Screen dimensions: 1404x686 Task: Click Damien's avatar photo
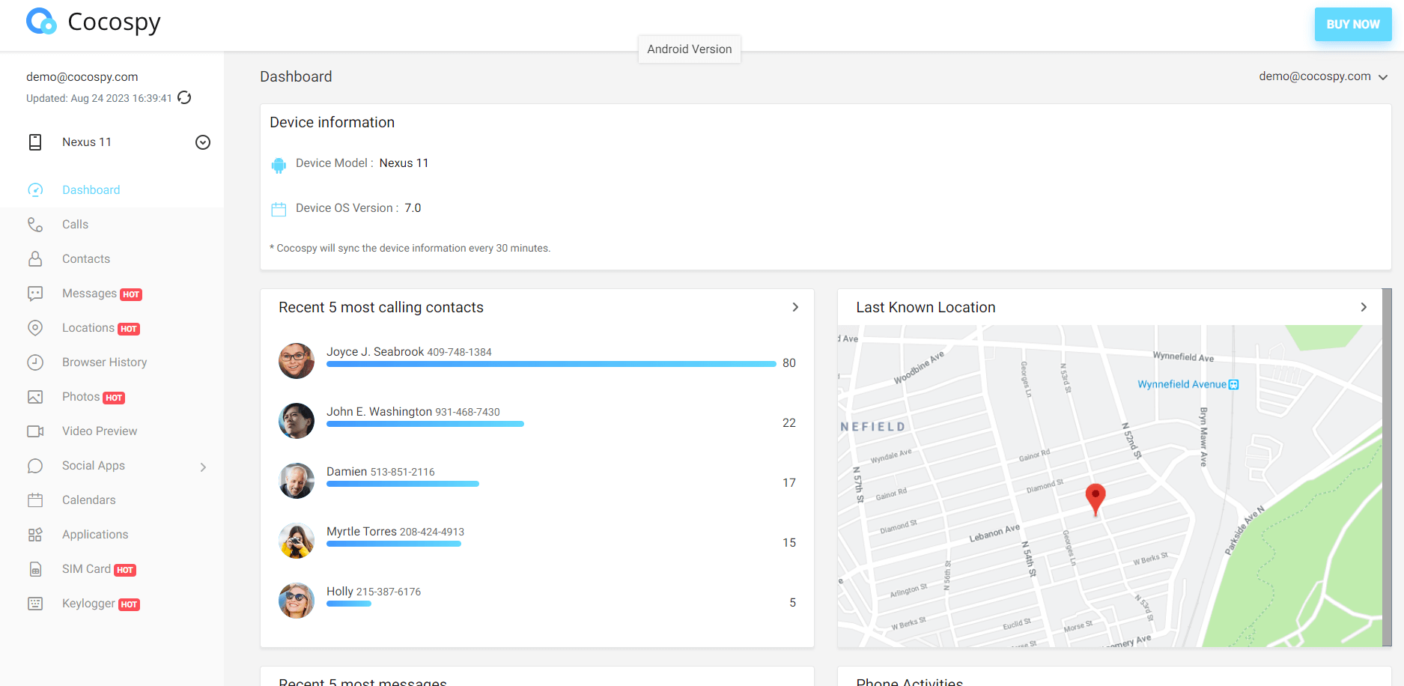pos(297,481)
